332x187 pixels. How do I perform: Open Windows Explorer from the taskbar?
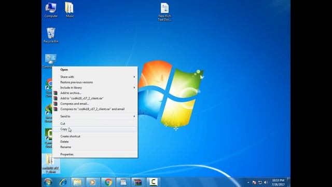click(x=77, y=182)
